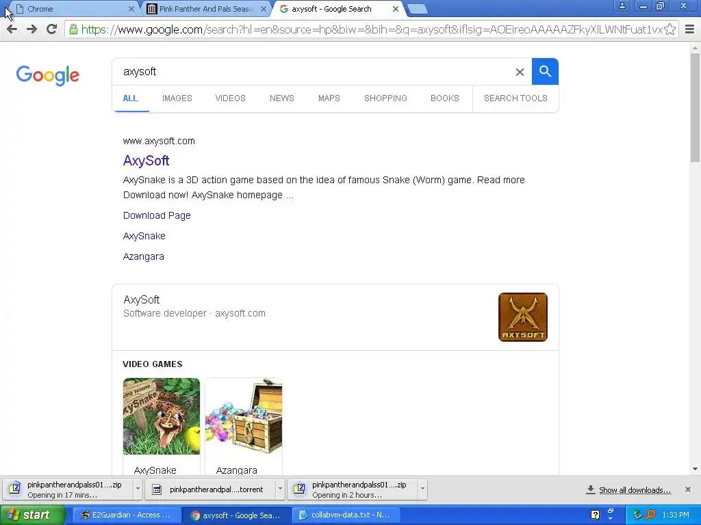Click the Azangara label under thumbnail

236,470
